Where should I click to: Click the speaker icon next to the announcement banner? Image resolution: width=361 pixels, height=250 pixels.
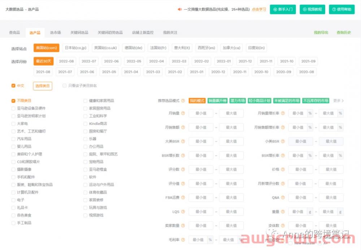point(179,10)
